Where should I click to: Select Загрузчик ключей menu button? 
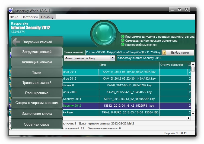coord(37,52)
